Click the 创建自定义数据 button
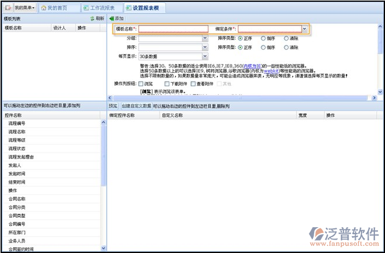Image resolution: width=385 pixels, height=253 pixels. pos(136,106)
